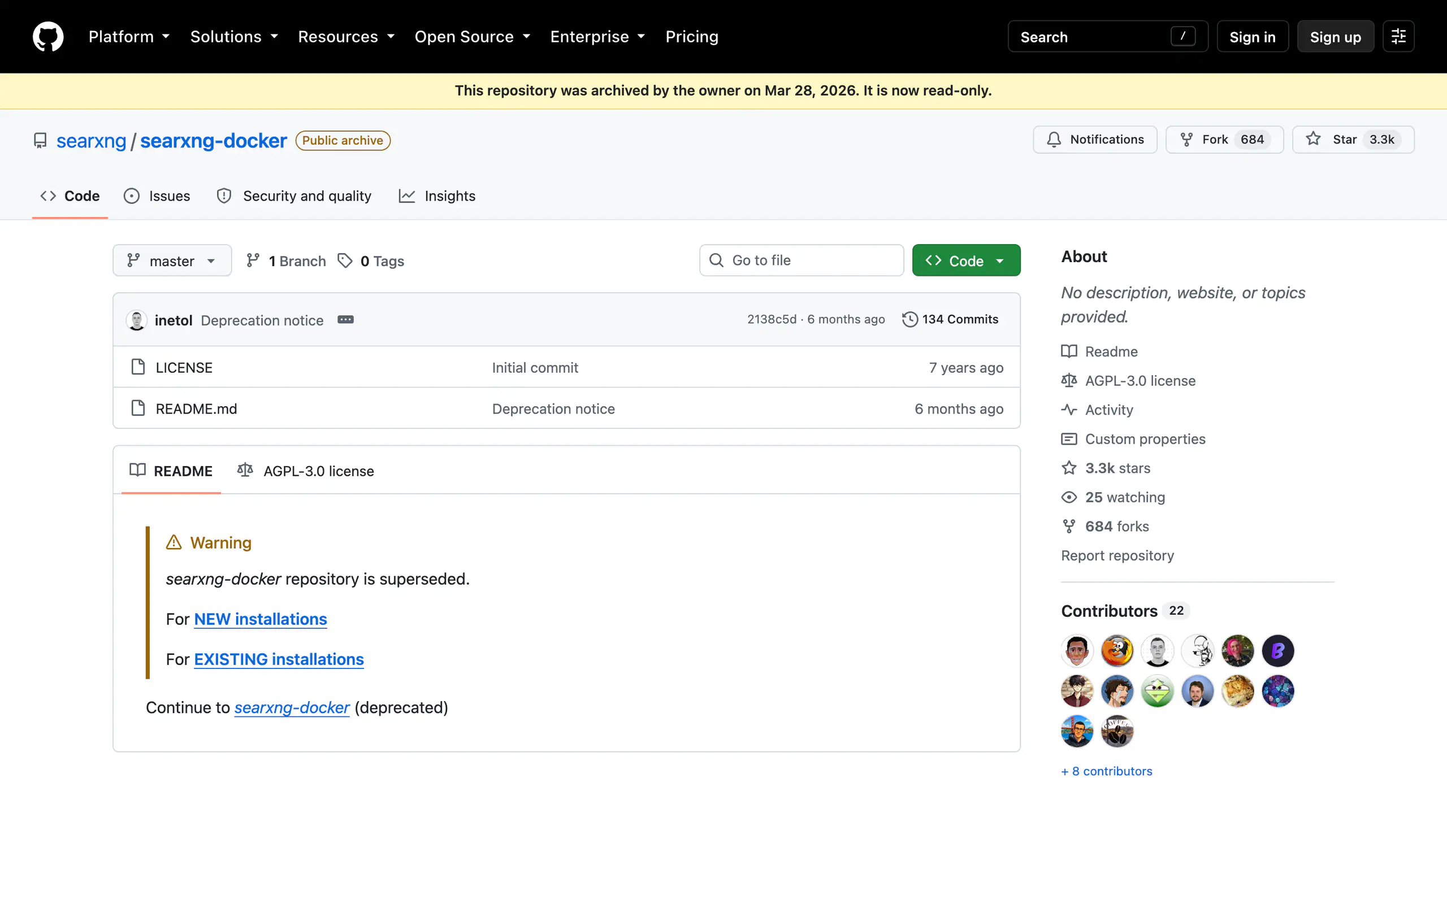Click the README.md file icon
The height and width of the screenshot is (904, 1447).
138,408
